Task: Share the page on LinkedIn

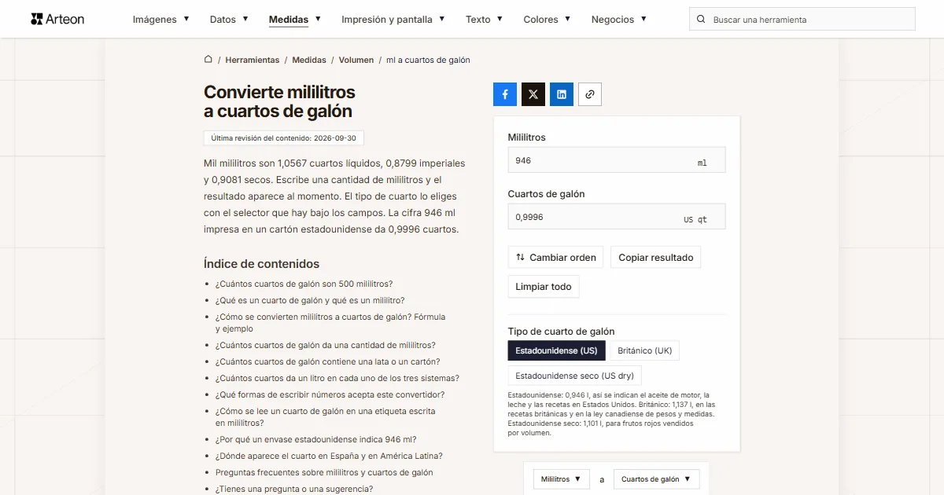Action: pos(562,94)
